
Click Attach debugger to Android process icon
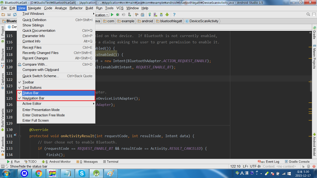click(130, 14)
